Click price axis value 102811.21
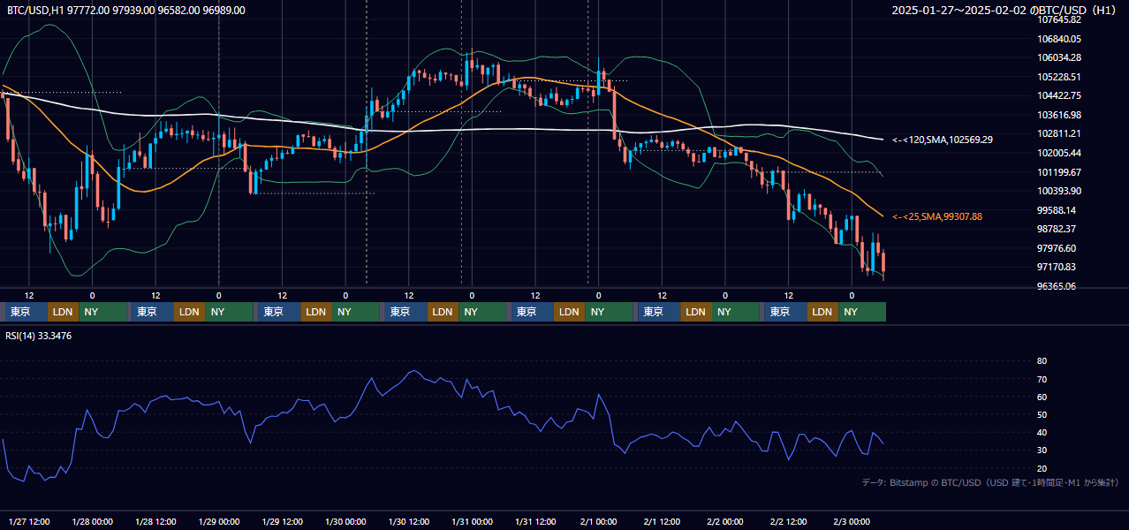Viewport: 1129px width, 530px height. tap(1059, 133)
